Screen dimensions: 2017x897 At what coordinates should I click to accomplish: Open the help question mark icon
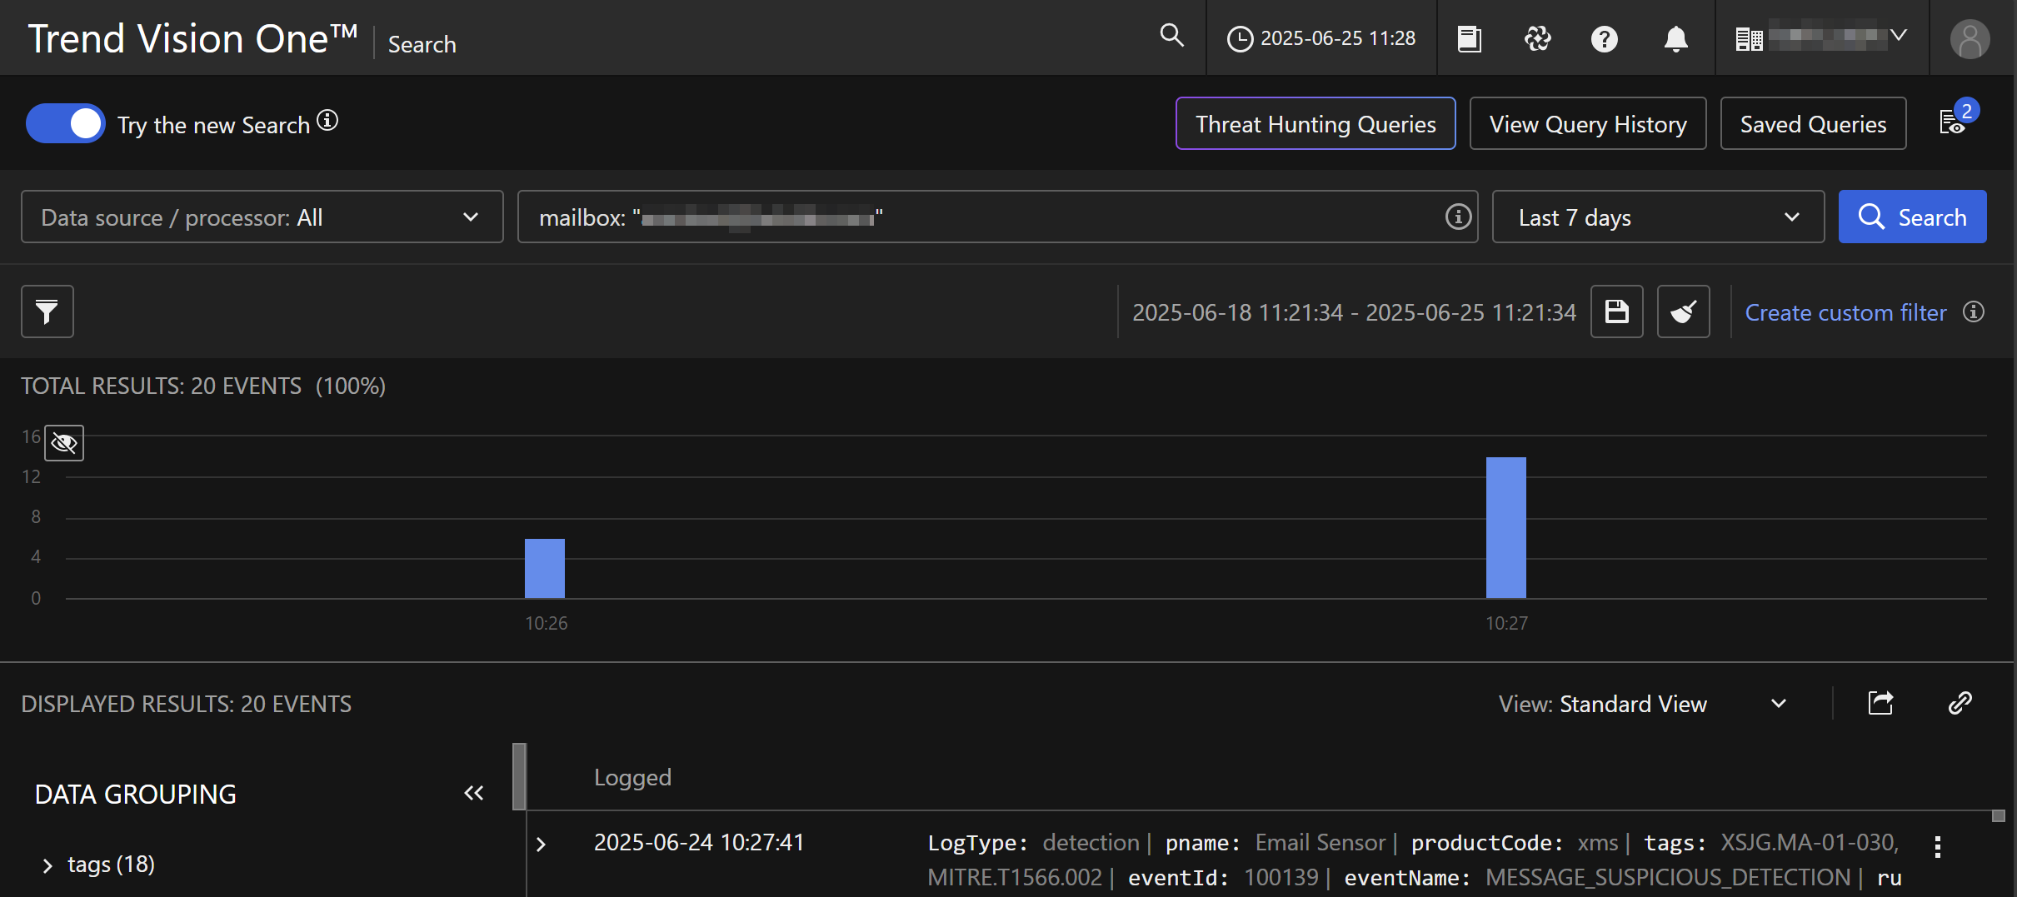coord(1604,39)
